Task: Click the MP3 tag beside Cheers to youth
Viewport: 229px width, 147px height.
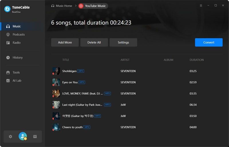Action: click(87, 127)
